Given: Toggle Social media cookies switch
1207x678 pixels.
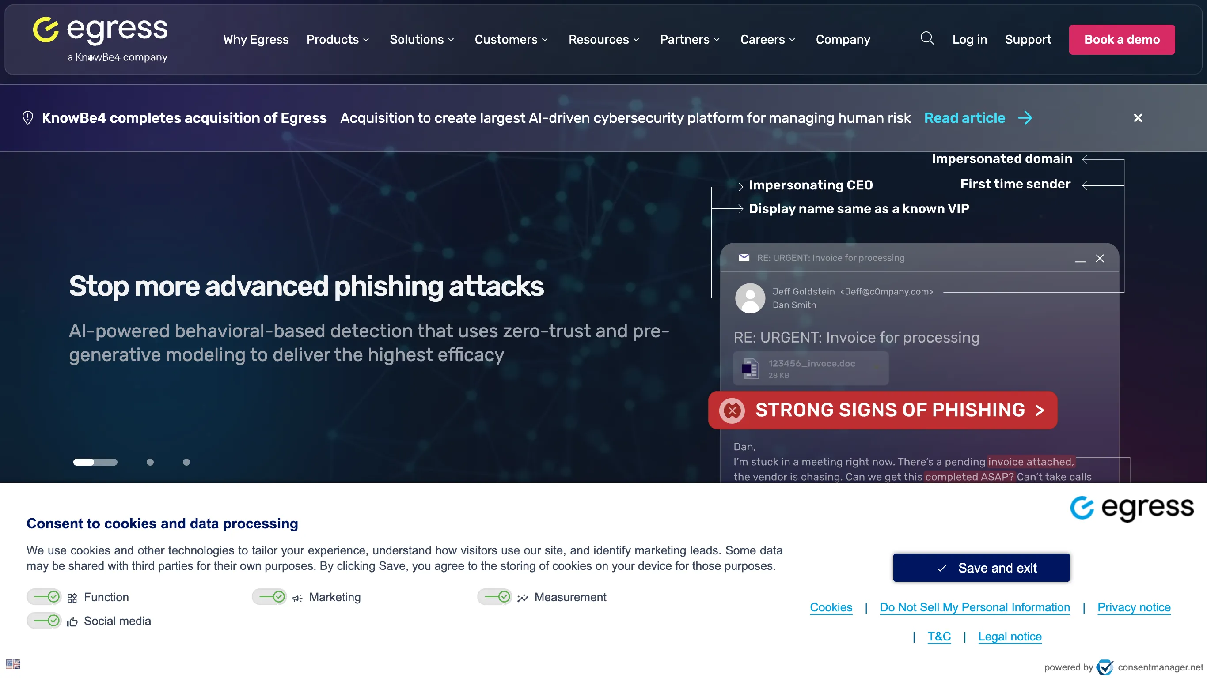Looking at the screenshot, I should (x=44, y=621).
